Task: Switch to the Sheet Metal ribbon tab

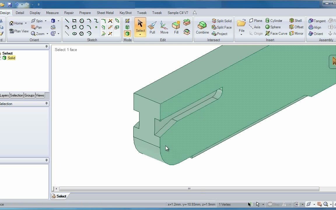Action: point(105,13)
